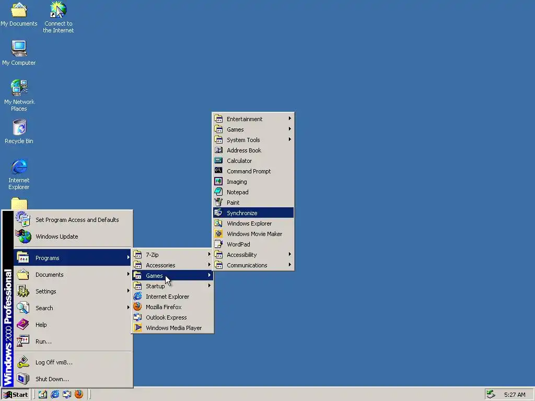Image resolution: width=535 pixels, height=401 pixels.
Task: Open Accessories in Programs menu
Action: click(172, 265)
